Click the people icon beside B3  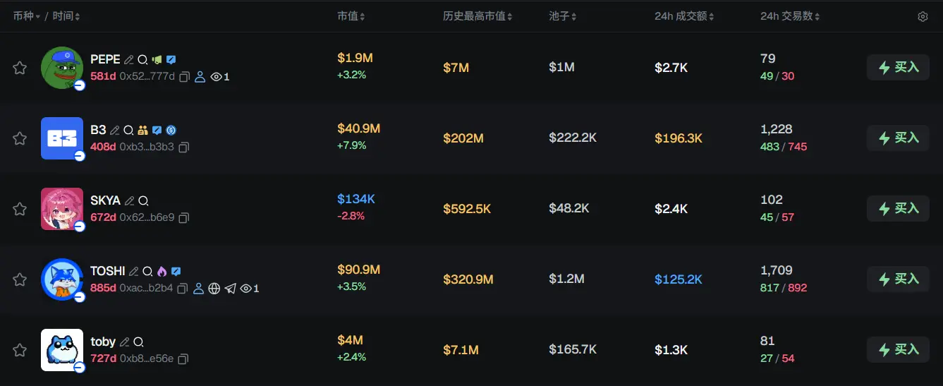click(142, 131)
